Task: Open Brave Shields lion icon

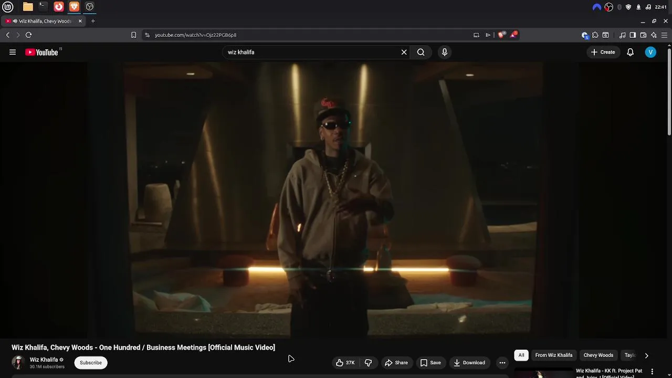Action: click(501, 35)
